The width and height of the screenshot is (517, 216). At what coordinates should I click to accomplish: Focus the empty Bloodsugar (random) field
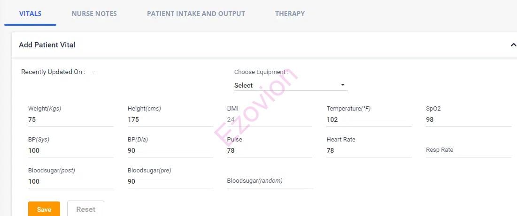[x=270, y=181]
